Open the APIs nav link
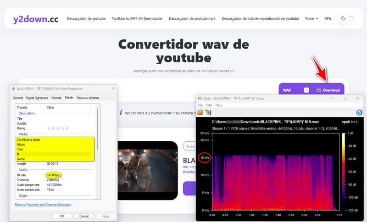367x222 pixels. [328, 18]
